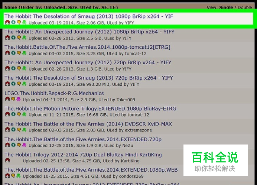Click magnet icon for An Unexpected Journey 1080p
The height and width of the screenshot is (185, 257).
[x=7, y=38]
